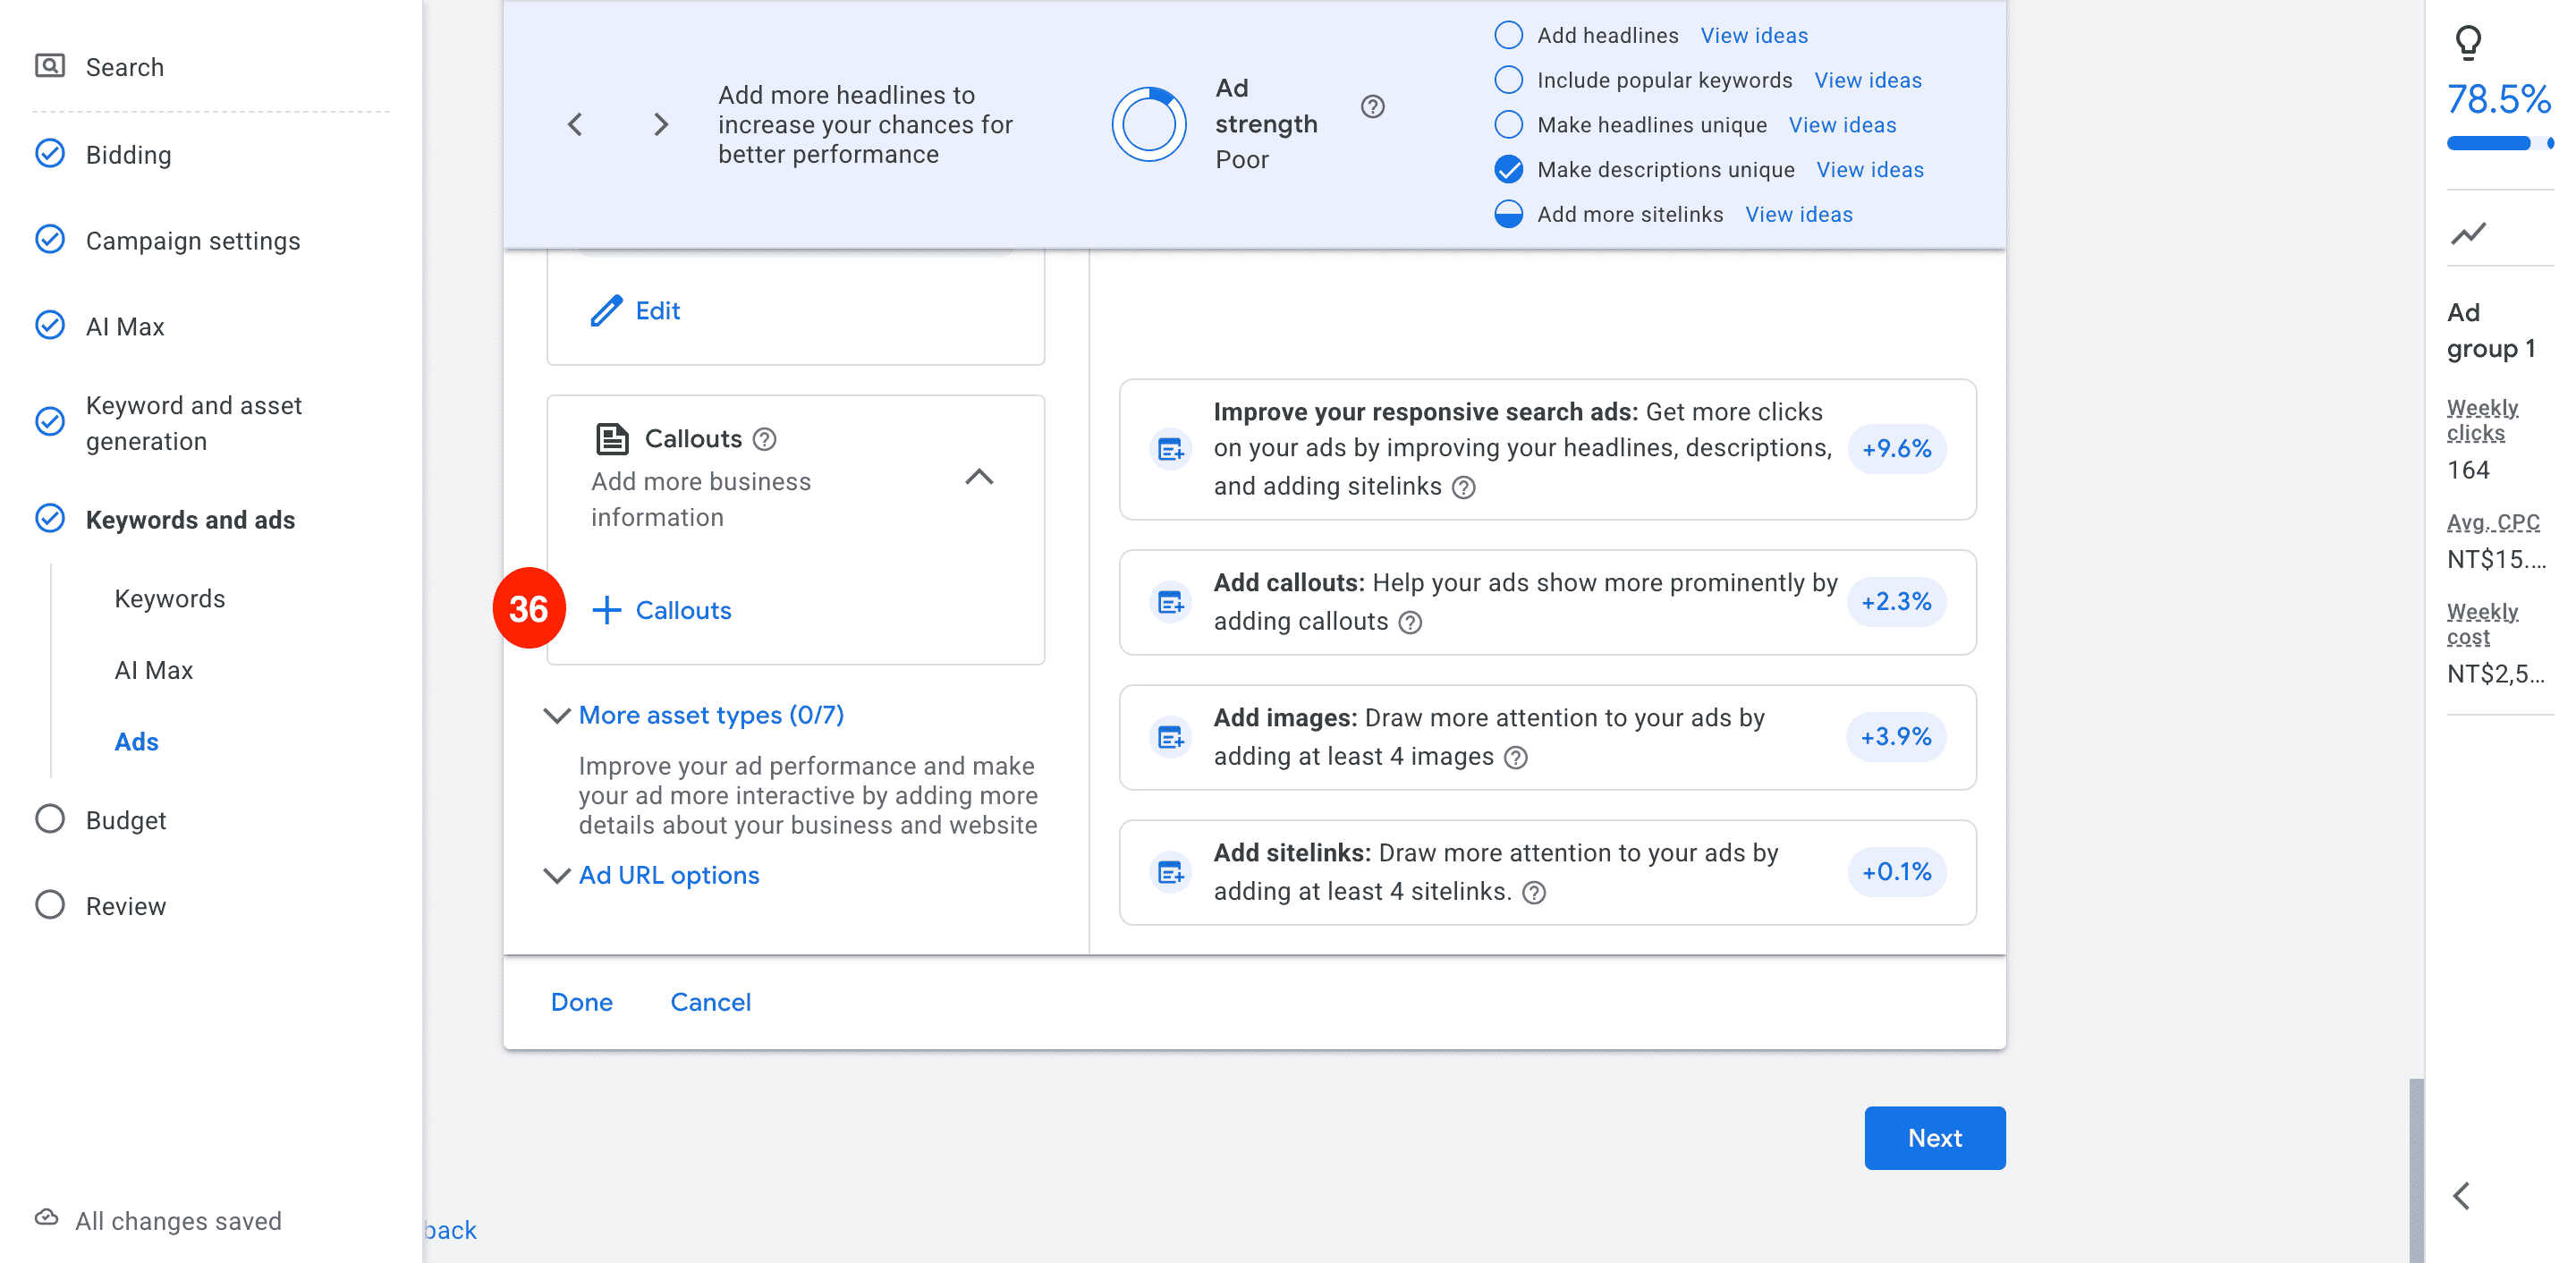Click the 78.5% optimization score progress bar
This screenshot has height=1263, width=2576.
click(2499, 143)
